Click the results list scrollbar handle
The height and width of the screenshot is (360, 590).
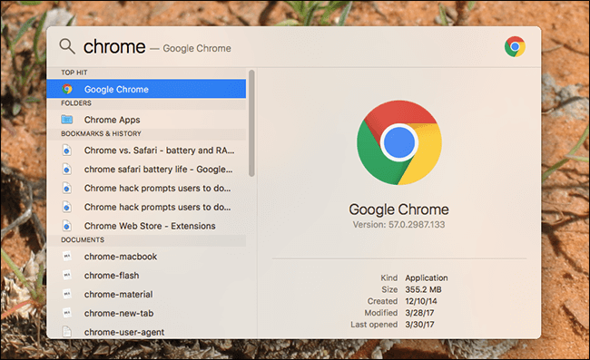251,123
